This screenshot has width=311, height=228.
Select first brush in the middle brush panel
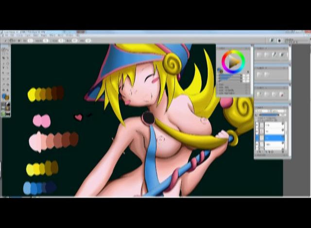pos(259,74)
